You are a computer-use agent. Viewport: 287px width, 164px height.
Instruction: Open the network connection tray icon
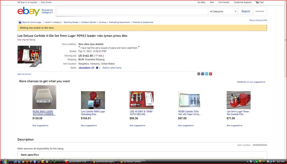tap(271, 161)
